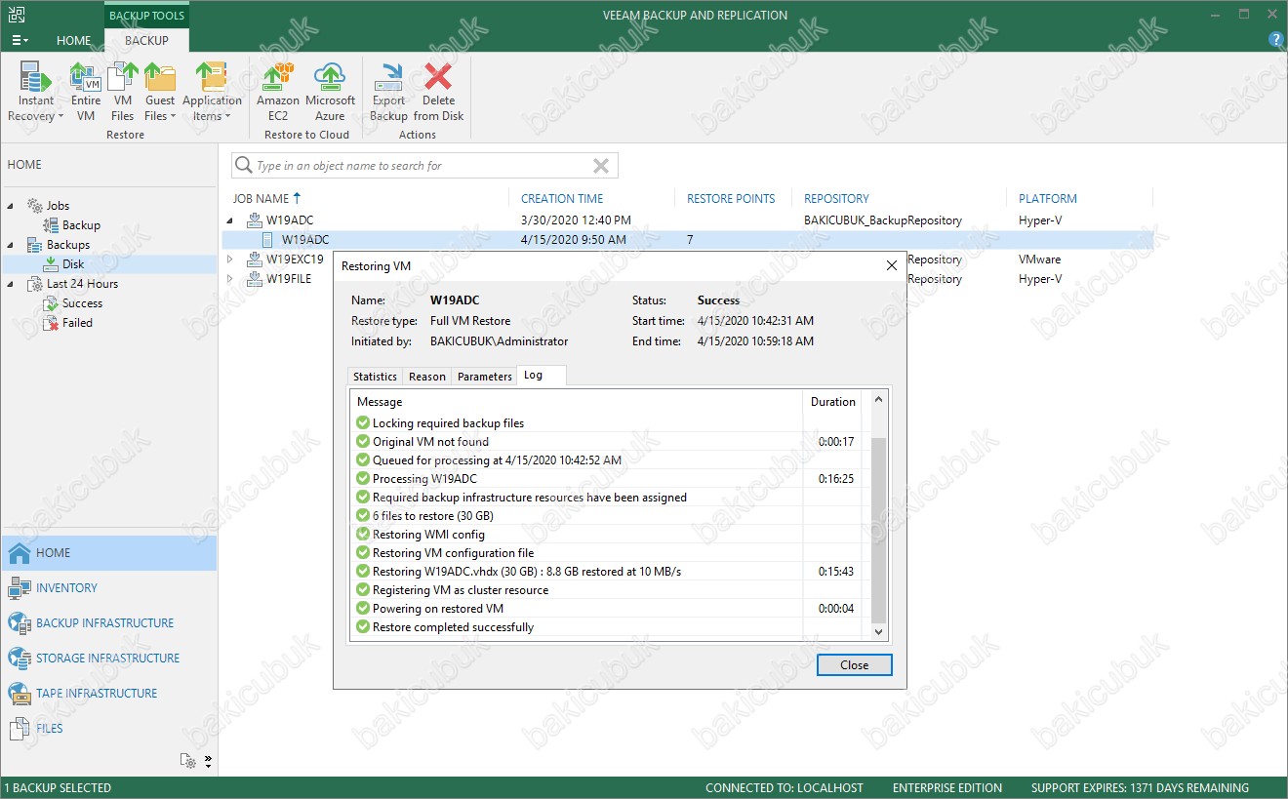Clear the search box with the X icon
The image size is (1288, 799).
point(601,166)
